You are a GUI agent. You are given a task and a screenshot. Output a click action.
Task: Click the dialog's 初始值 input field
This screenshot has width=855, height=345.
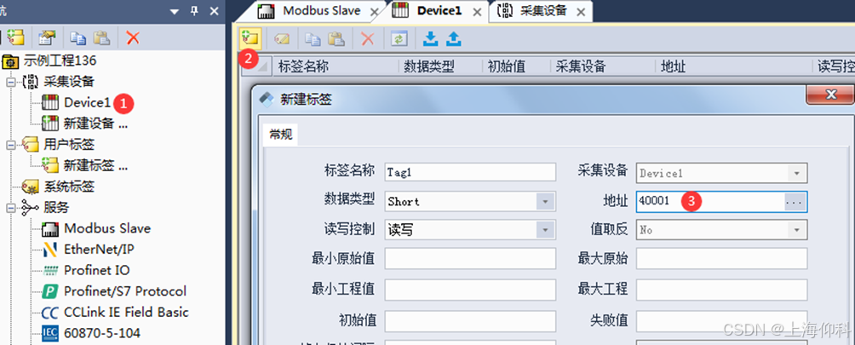click(x=470, y=320)
